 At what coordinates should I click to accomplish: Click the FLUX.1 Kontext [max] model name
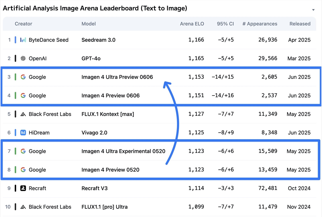[x=108, y=114]
